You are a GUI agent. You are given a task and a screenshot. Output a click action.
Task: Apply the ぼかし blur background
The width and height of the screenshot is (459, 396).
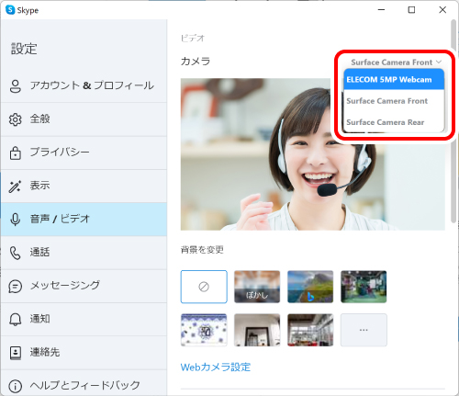click(x=257, y=287)
